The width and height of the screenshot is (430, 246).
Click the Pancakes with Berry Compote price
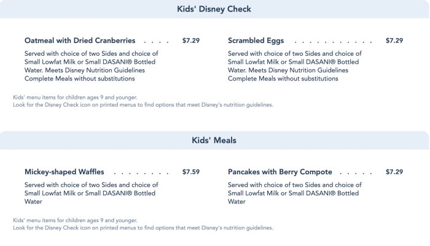[394, 172]
